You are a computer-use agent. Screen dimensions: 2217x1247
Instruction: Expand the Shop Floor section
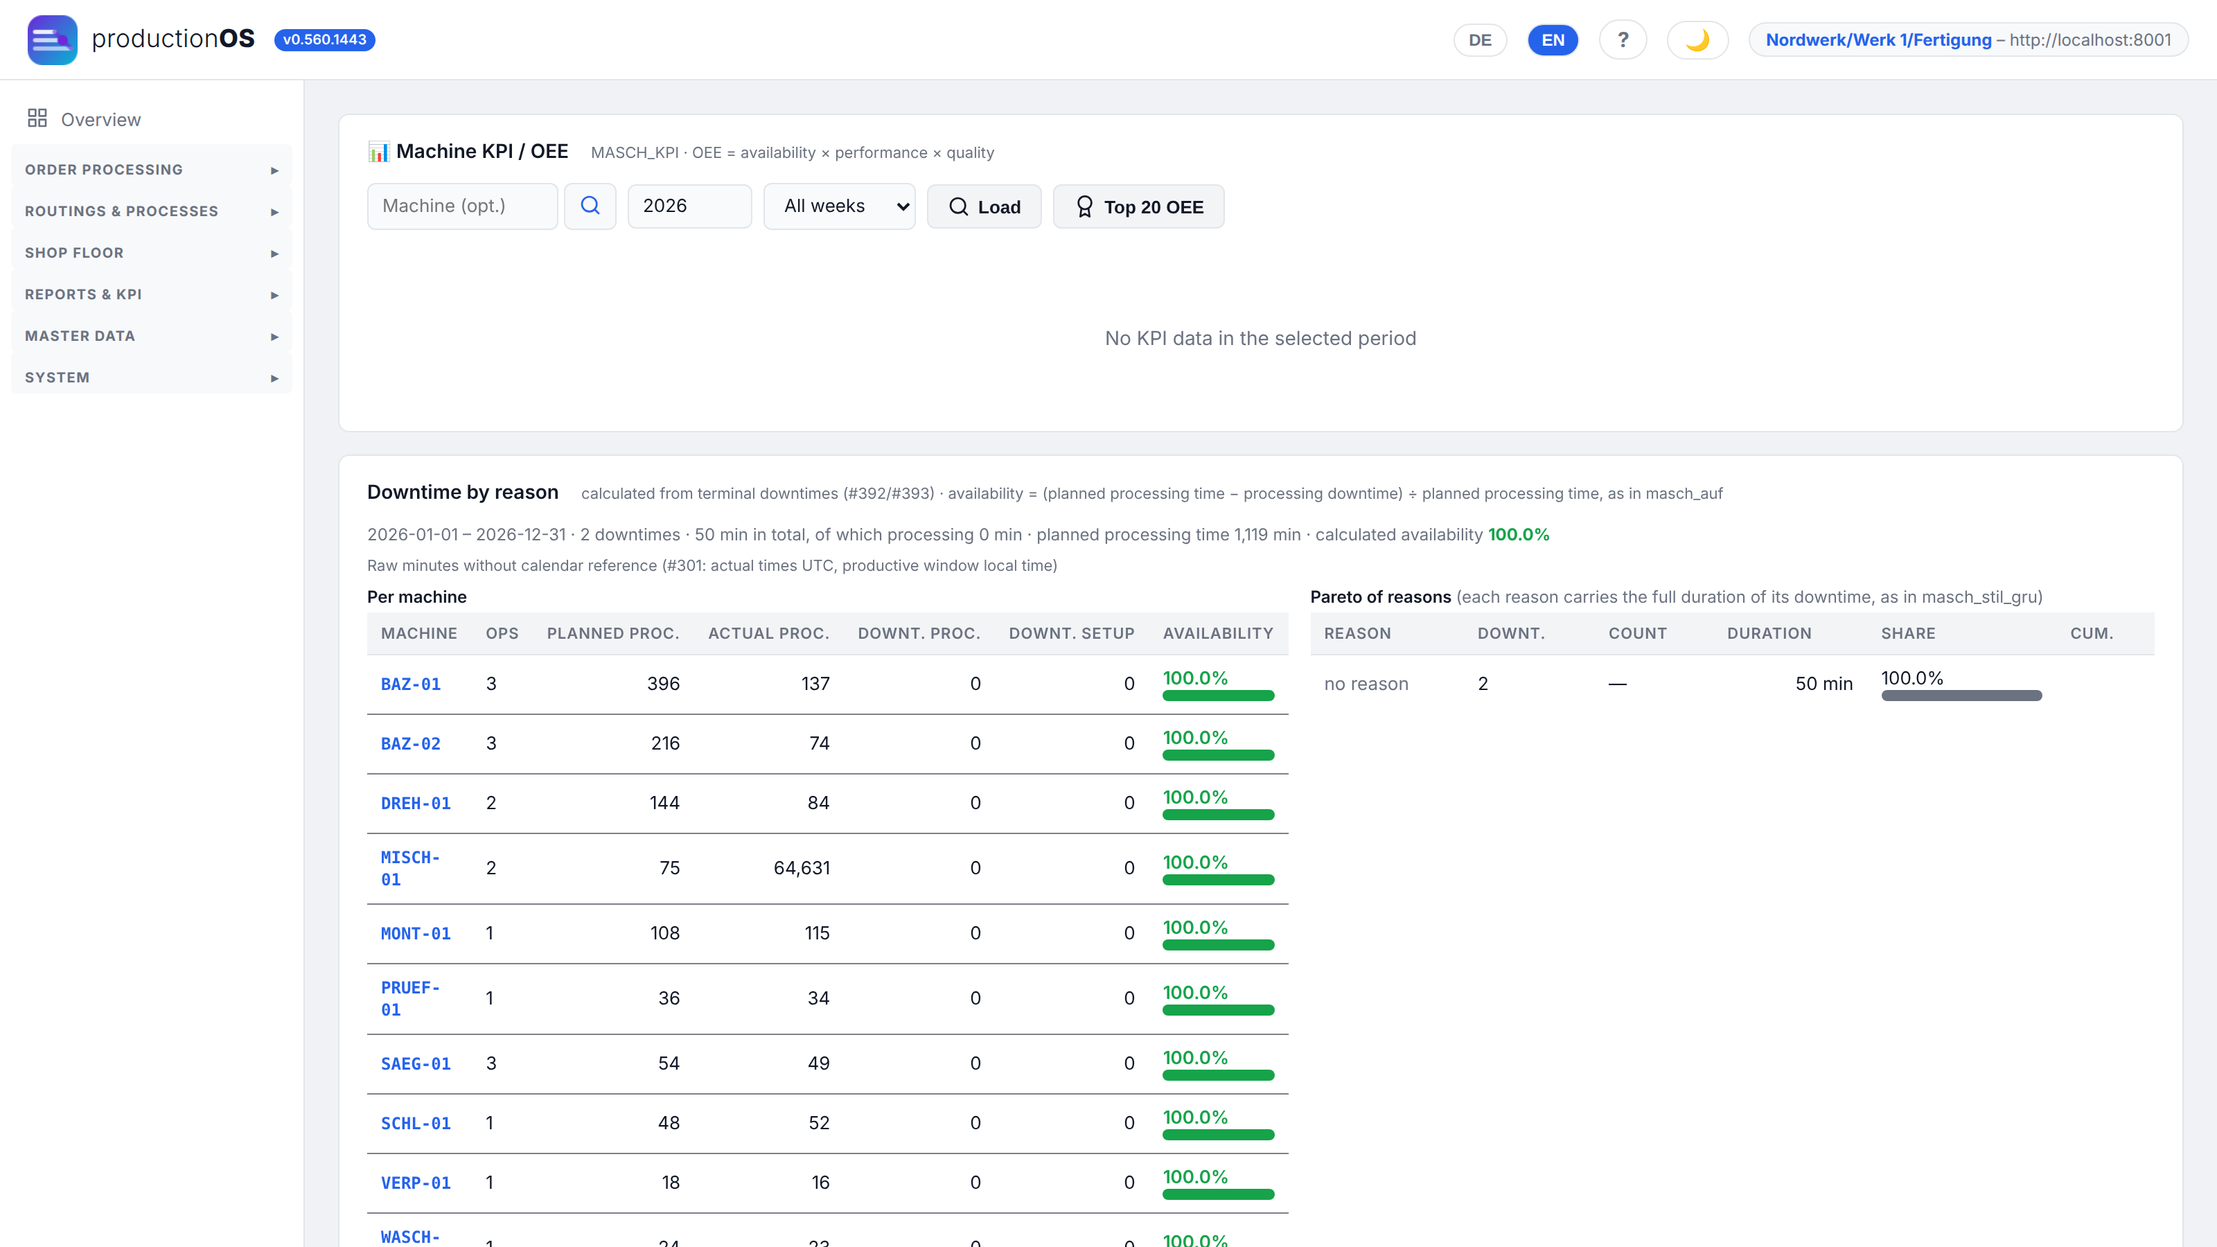152,252
